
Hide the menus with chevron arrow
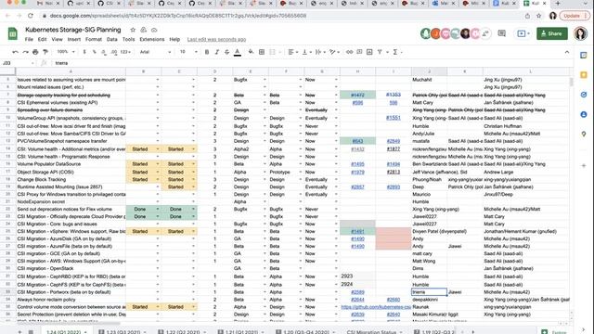click(x=567, y=52)
